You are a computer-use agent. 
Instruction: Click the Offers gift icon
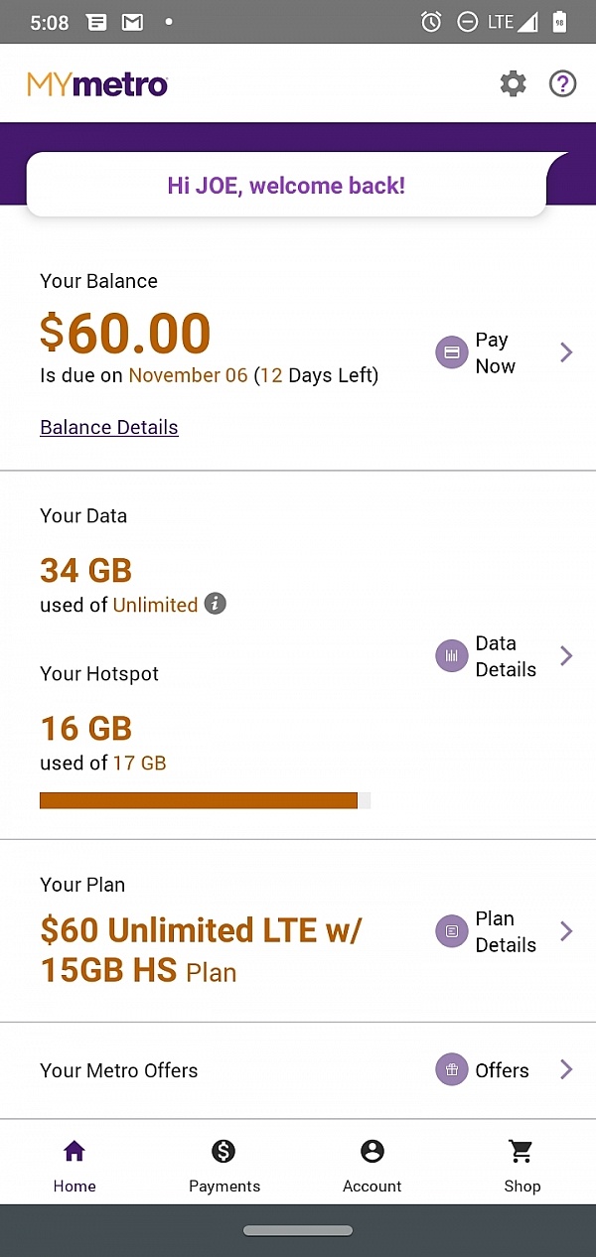[451, 1069]
